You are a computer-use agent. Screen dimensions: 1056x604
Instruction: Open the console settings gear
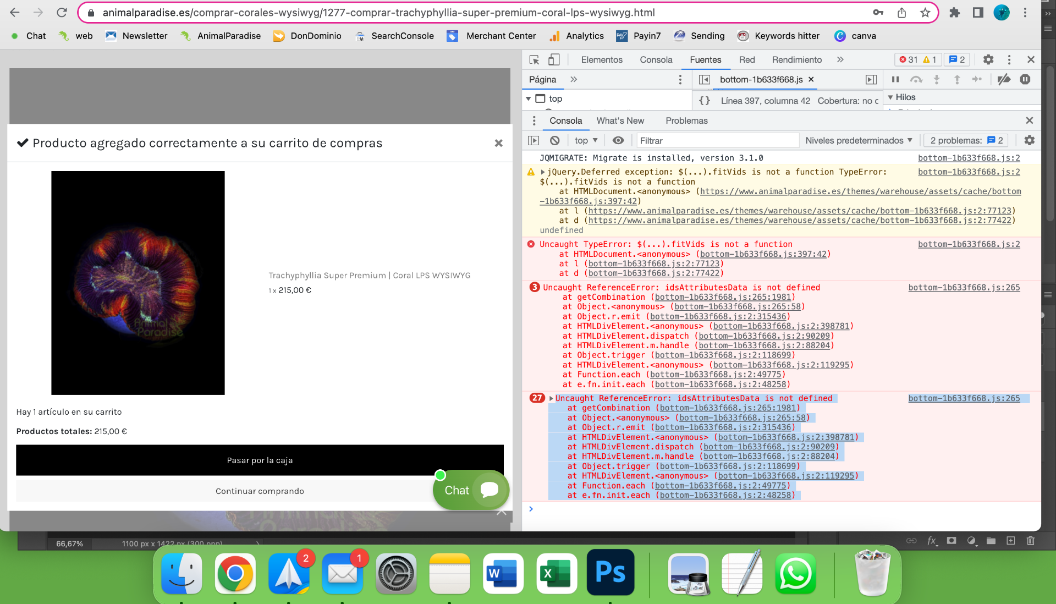[x=1029, y=140]
